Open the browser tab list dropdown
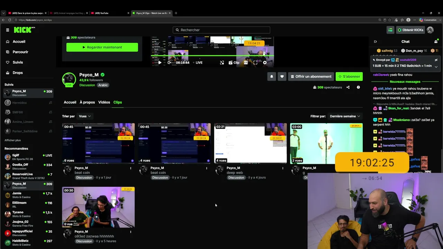The image size is (443, 249). click(3, 13)
